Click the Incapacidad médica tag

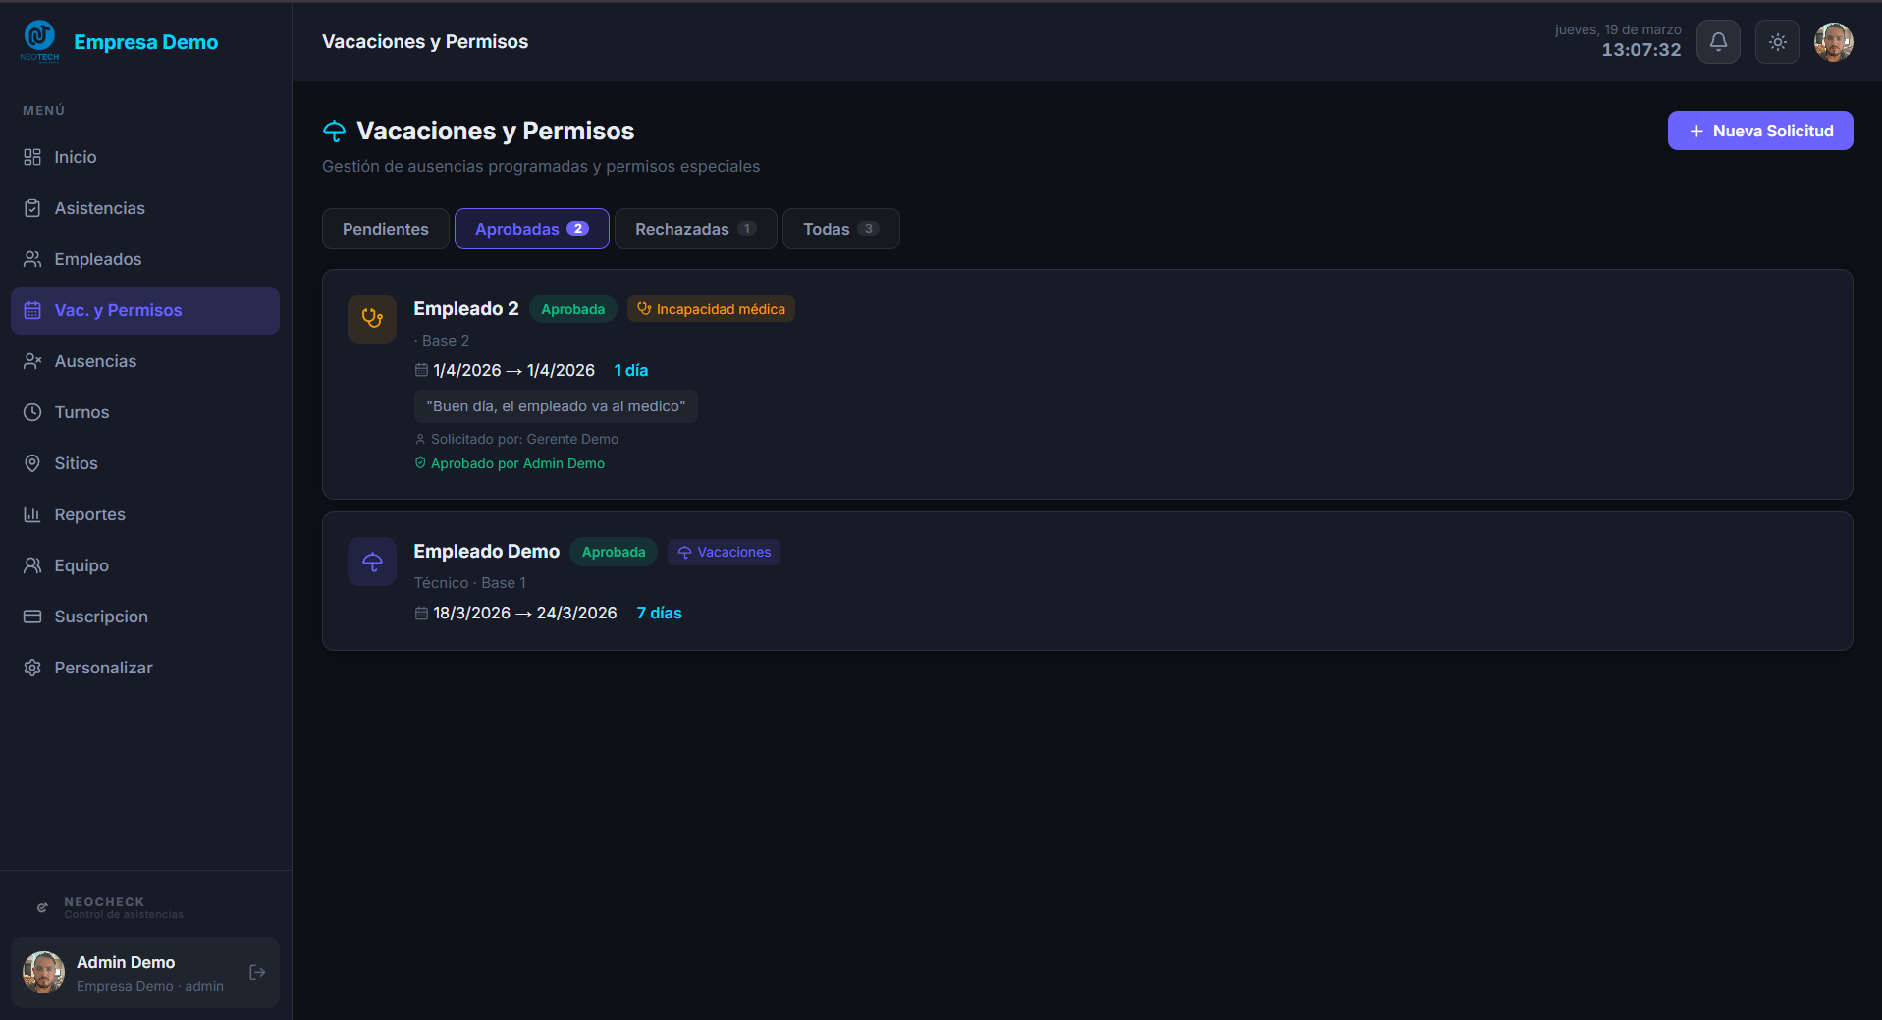[x=711, y=309]
